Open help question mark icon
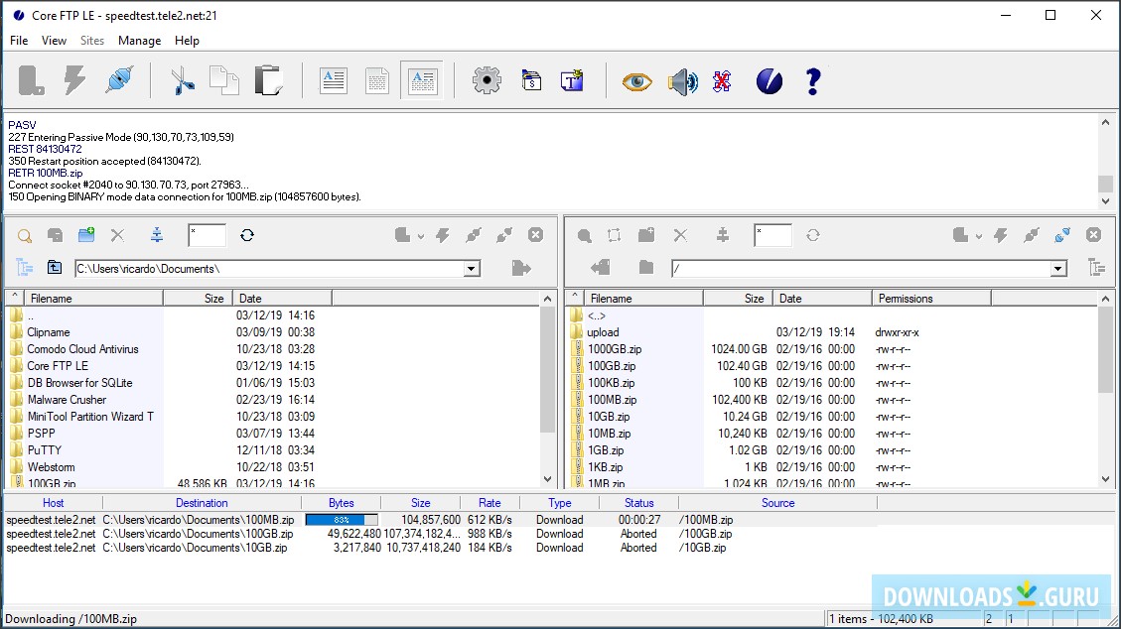Image resolution: width=1121 pixels, height=629 pixels. pyautogui.click(x=813, y=81)
